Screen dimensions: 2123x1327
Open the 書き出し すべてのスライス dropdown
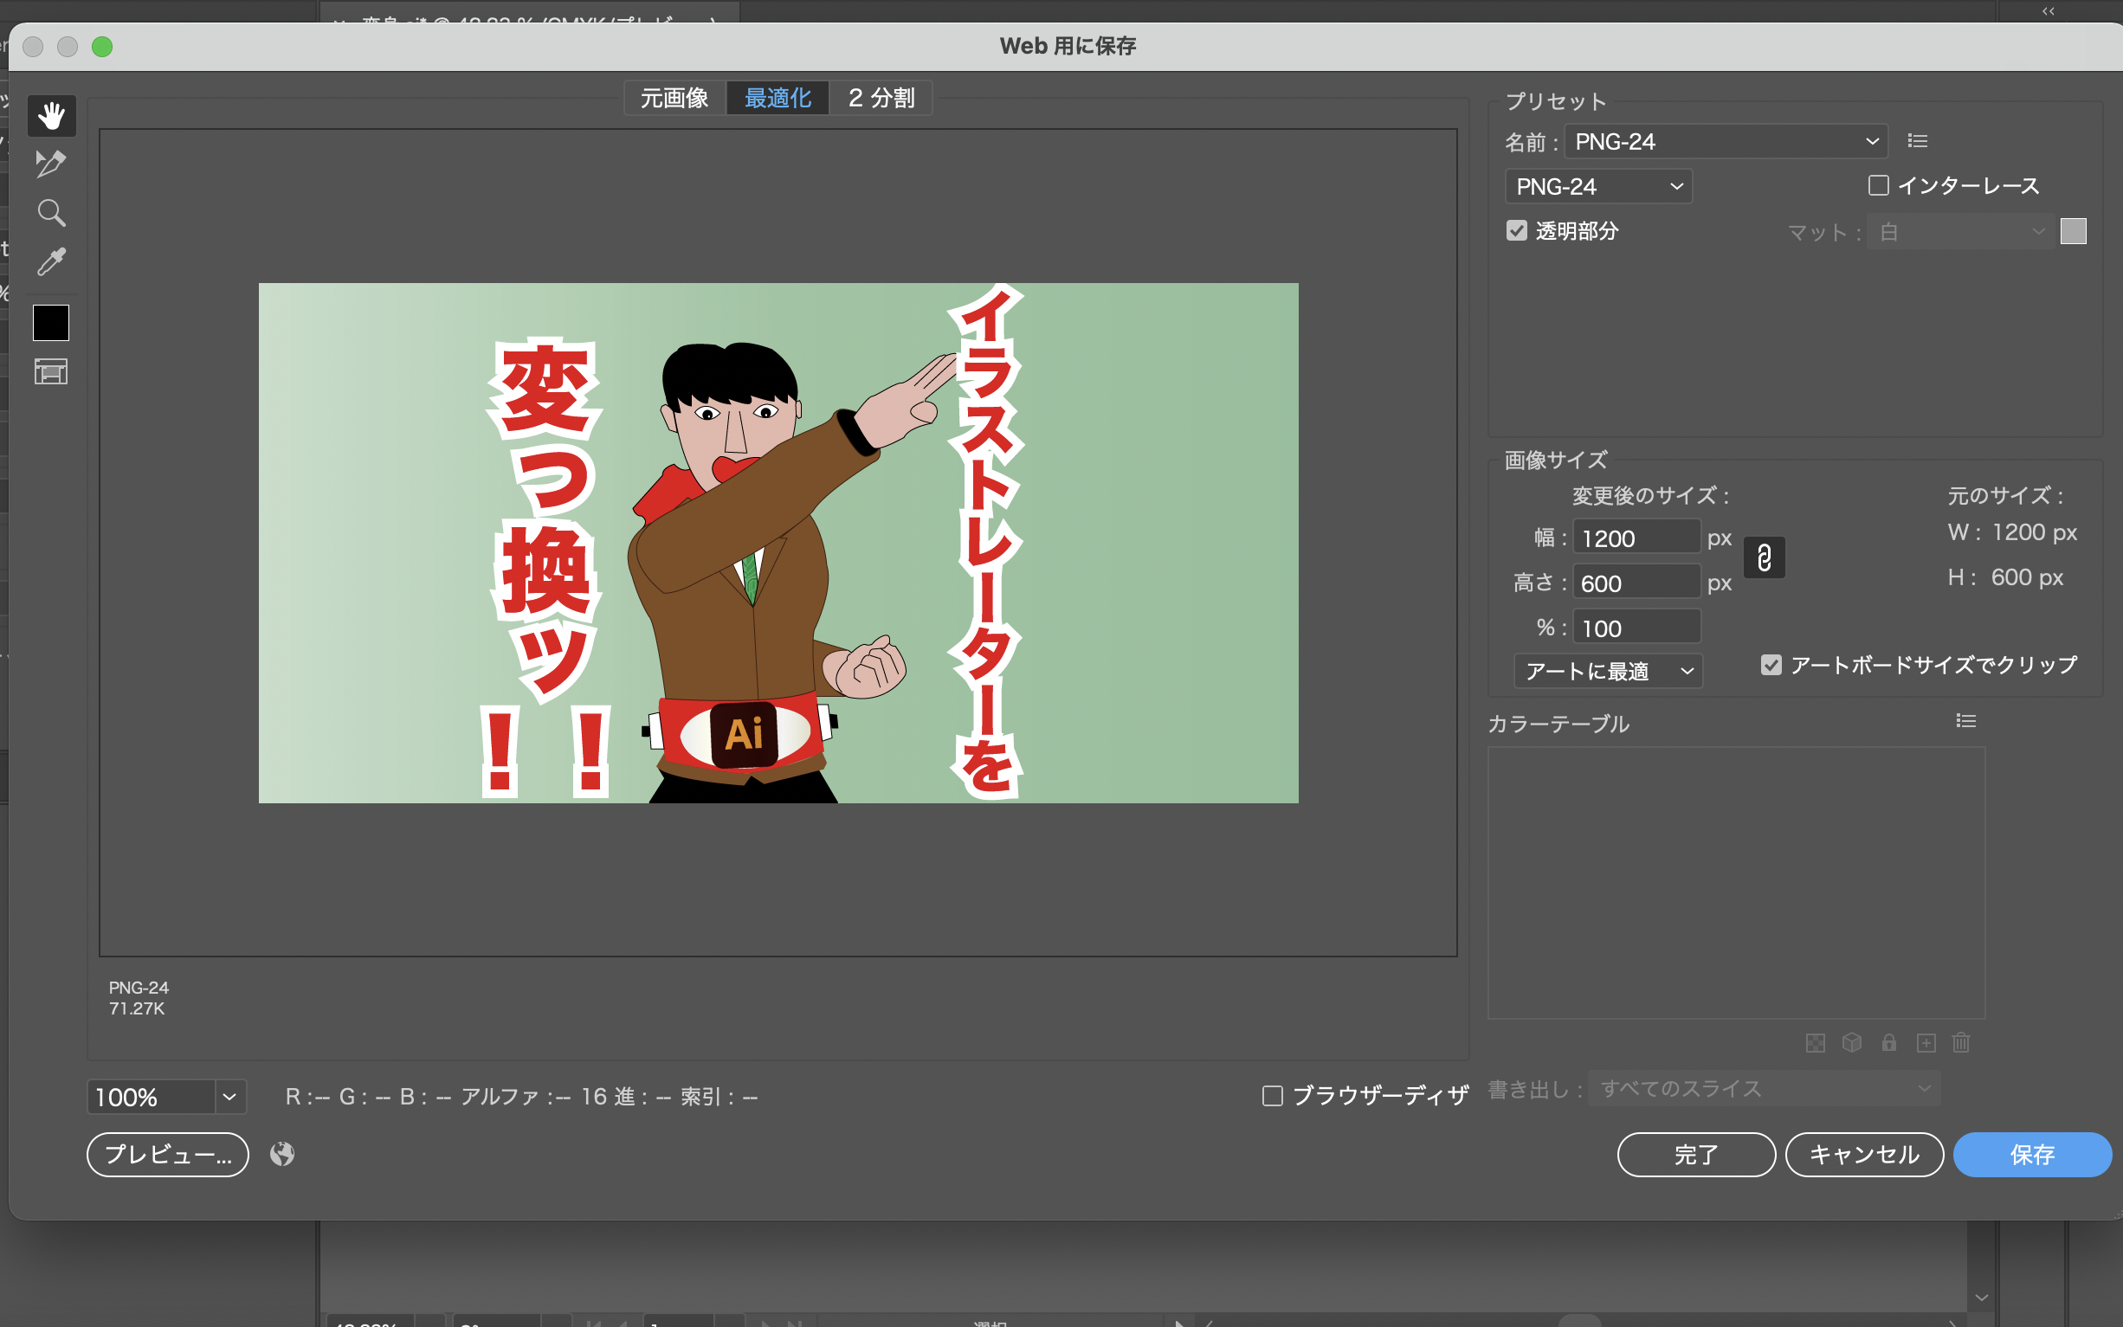tap(1764, 1089)
